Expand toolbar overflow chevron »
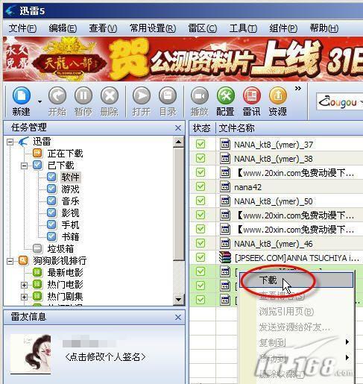The width and height of the screenshot is (363, 384). click(x=298, y=88)
